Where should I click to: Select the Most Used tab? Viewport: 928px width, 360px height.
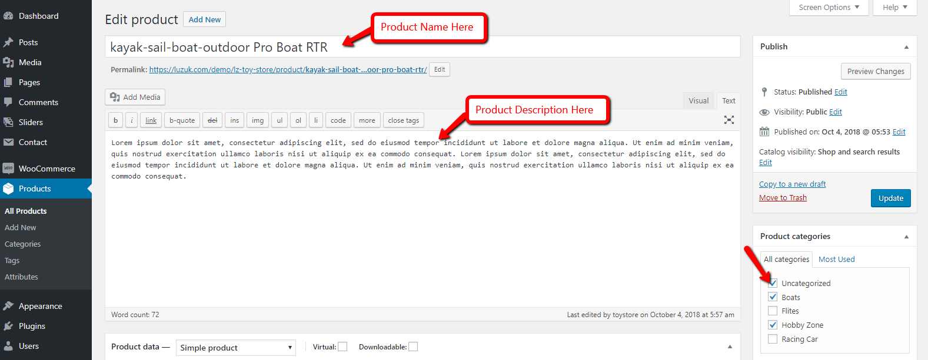836,259
